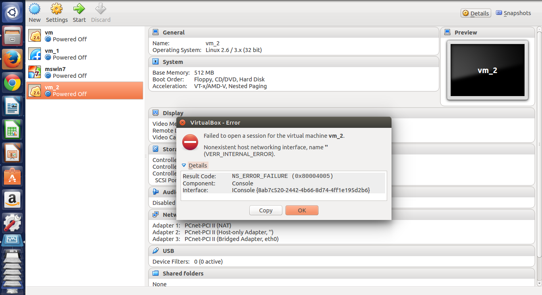Screen dimensions: 542x295
Task: Click OK to dismiss the error
Action: click(302, 210)
